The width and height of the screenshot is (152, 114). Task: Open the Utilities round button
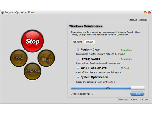point(46,58)
